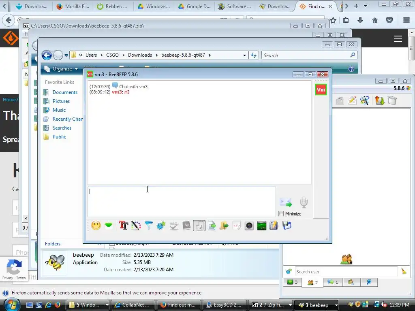Open Searches in Favorite Links
Image resolution: width=415 pixels, height=311 pixels.
pos(62,128)
